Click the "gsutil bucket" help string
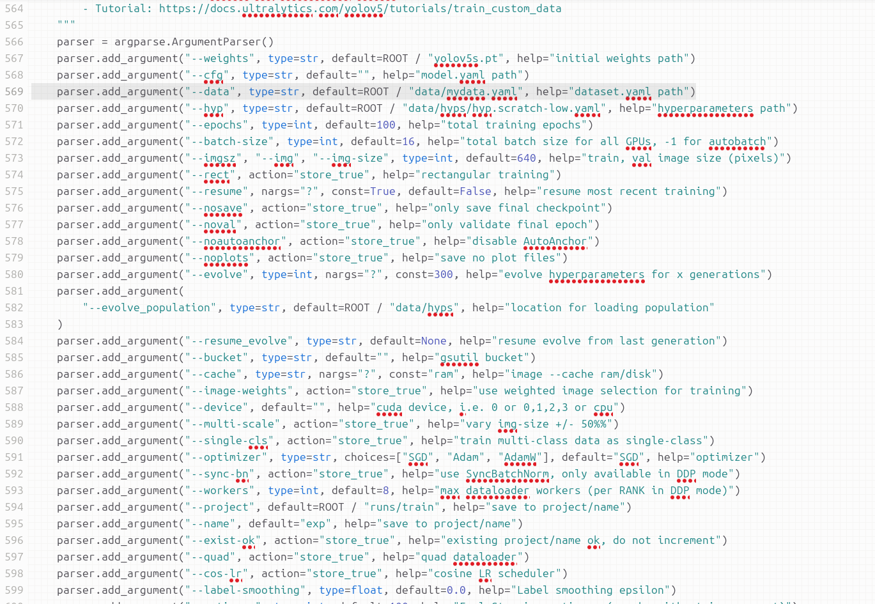Image resolution: width=875 pixels, height=604 pixels. [482, 357]
